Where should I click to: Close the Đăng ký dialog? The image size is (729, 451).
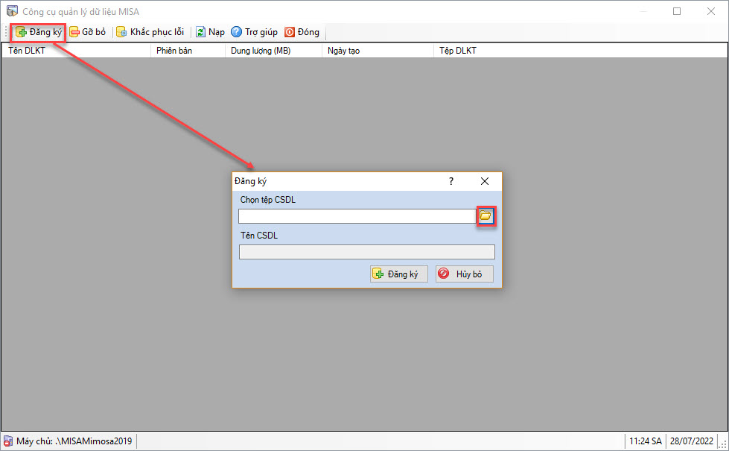click(485, 181)
